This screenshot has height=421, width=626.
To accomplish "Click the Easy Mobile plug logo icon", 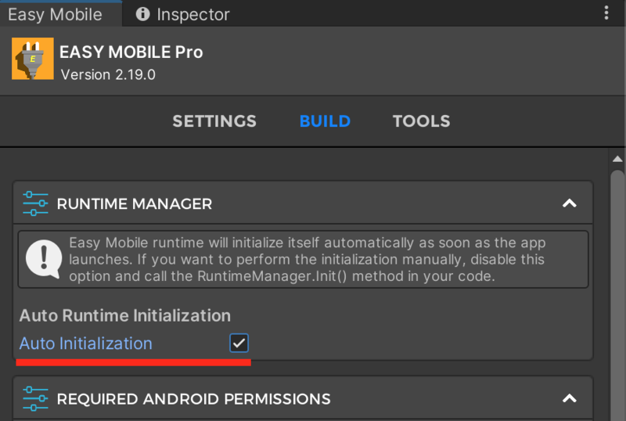I will (33, 59).
